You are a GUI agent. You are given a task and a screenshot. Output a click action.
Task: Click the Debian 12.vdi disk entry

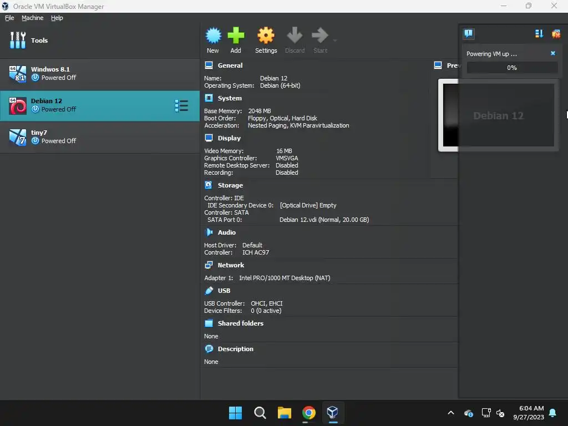coord(324,220)
